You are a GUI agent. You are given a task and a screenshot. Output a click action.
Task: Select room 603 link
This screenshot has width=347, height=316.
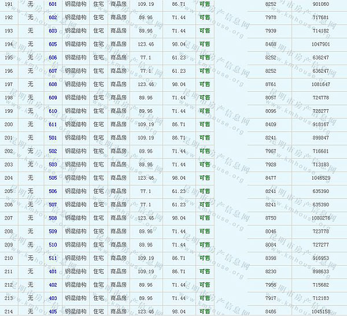(53, 31)
